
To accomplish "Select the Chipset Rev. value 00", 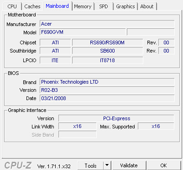I will point(166,42).
